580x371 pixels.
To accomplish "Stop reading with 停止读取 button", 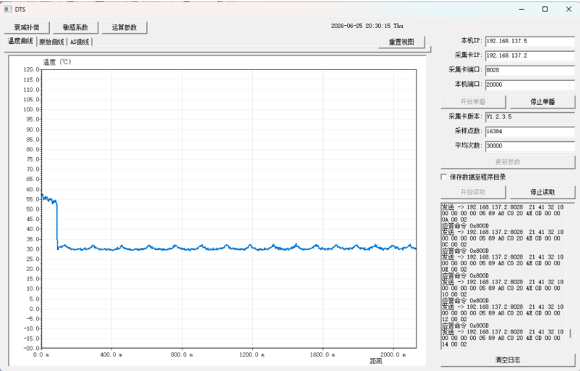I will click(542, 192).
